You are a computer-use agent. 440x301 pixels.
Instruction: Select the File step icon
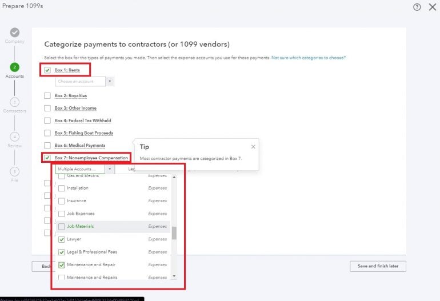pos(15,171)
